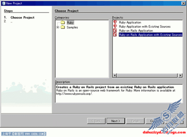Image resolution: width=187 pixels, height=137 pixels.
Task: Click the Ruby category folder icon
Action: 63,23
